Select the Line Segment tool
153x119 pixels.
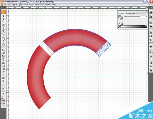pyautogui.click(x=3, y=35)
